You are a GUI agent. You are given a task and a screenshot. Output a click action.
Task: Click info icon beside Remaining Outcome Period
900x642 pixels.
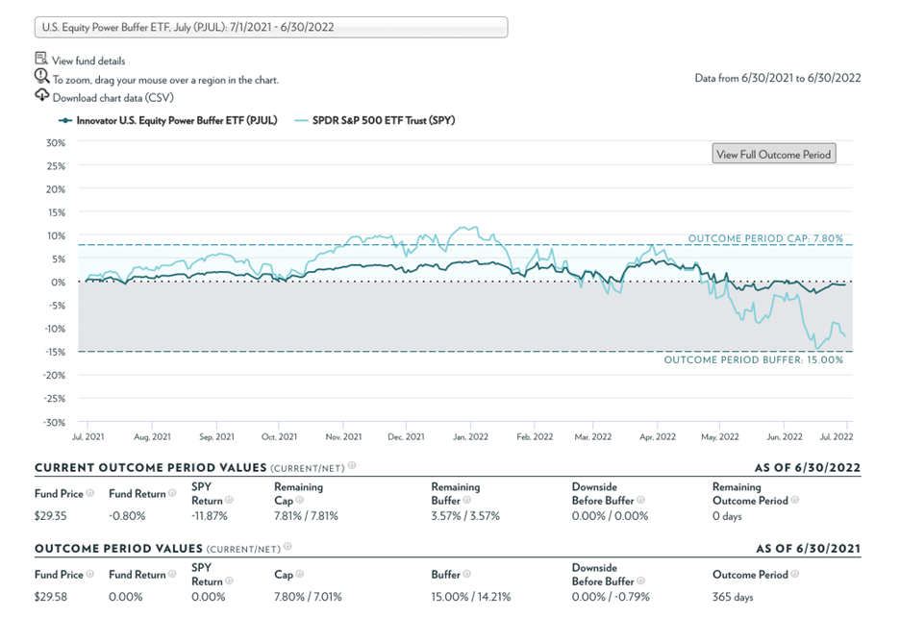pos(795,500)
